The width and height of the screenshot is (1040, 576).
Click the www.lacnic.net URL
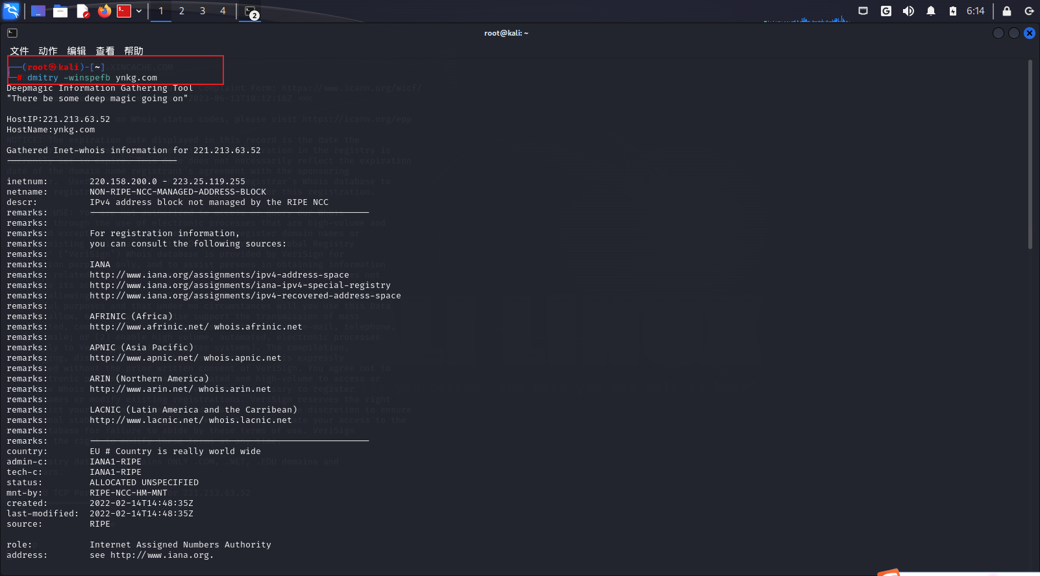click(x=147, y=420)
